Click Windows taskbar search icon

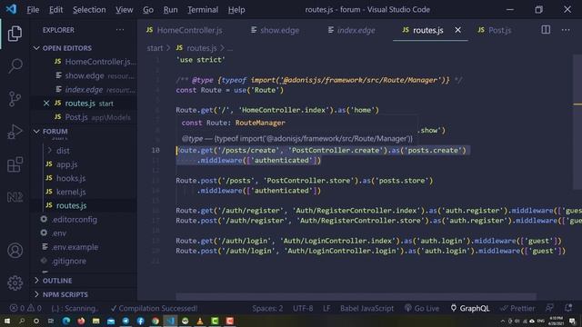[x=22, y=321]
